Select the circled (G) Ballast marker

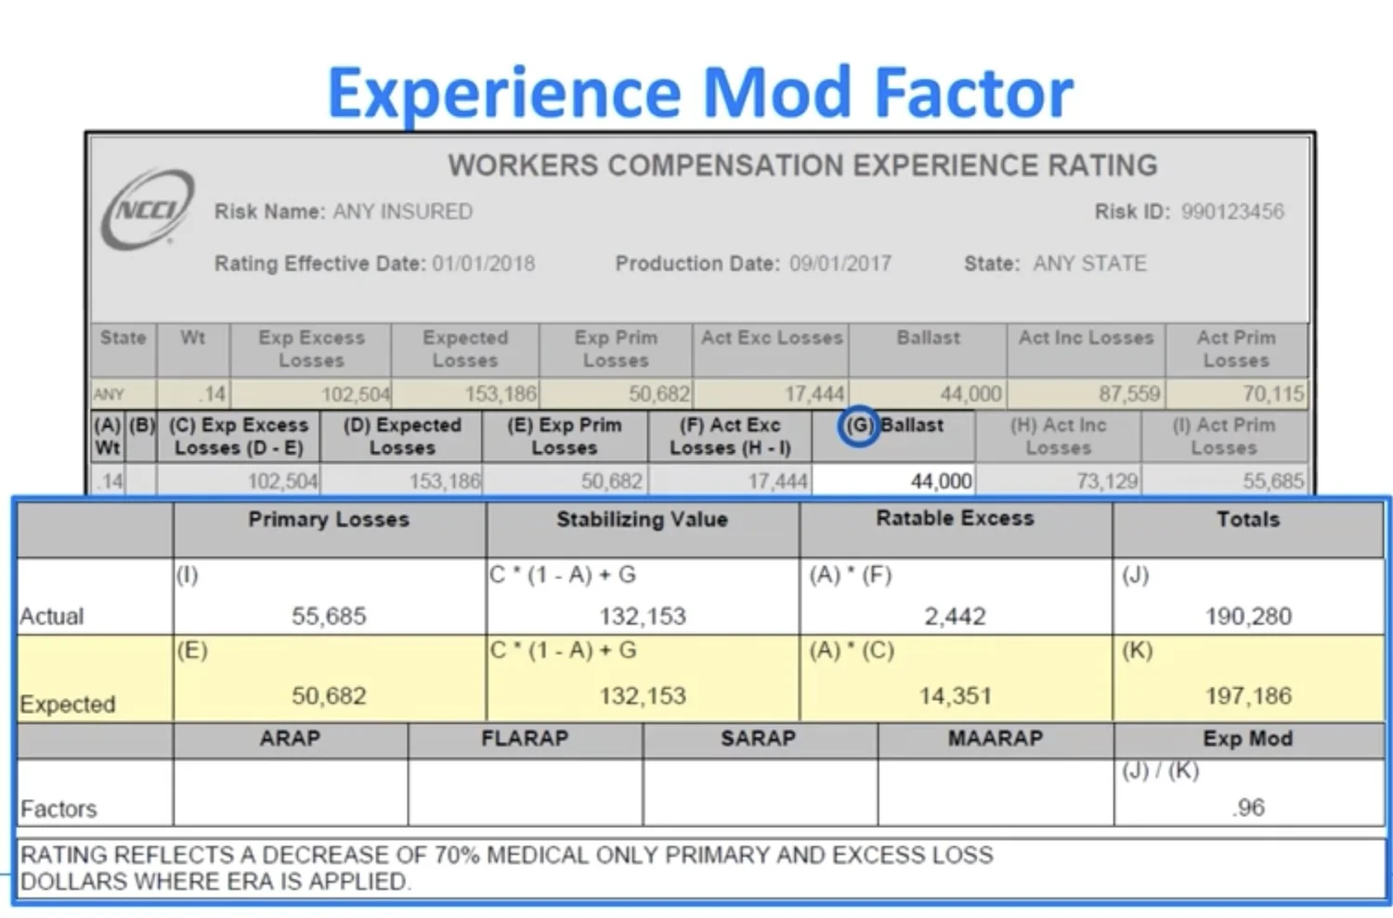click(859, 428)
